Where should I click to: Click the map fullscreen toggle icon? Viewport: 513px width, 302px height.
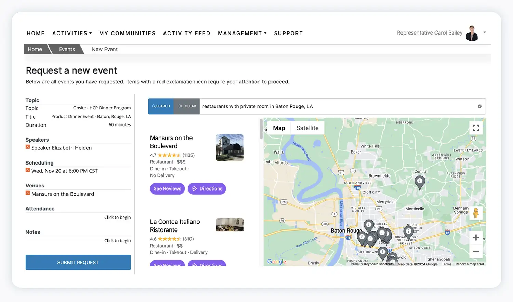(x=476, y=128)
